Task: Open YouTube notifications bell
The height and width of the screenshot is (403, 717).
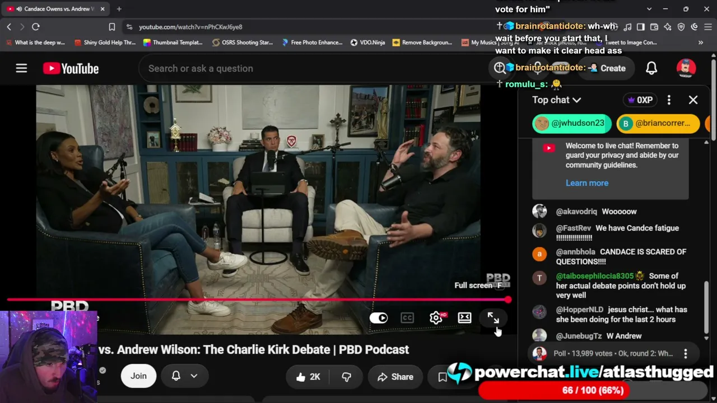Action: coord(651,68)
